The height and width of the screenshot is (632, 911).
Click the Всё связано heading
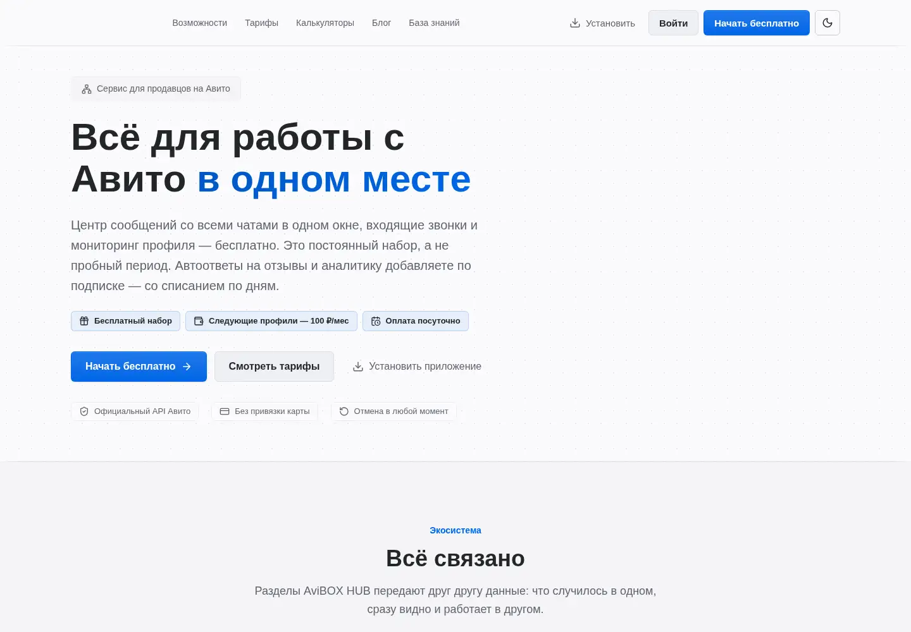click(455, 559)
